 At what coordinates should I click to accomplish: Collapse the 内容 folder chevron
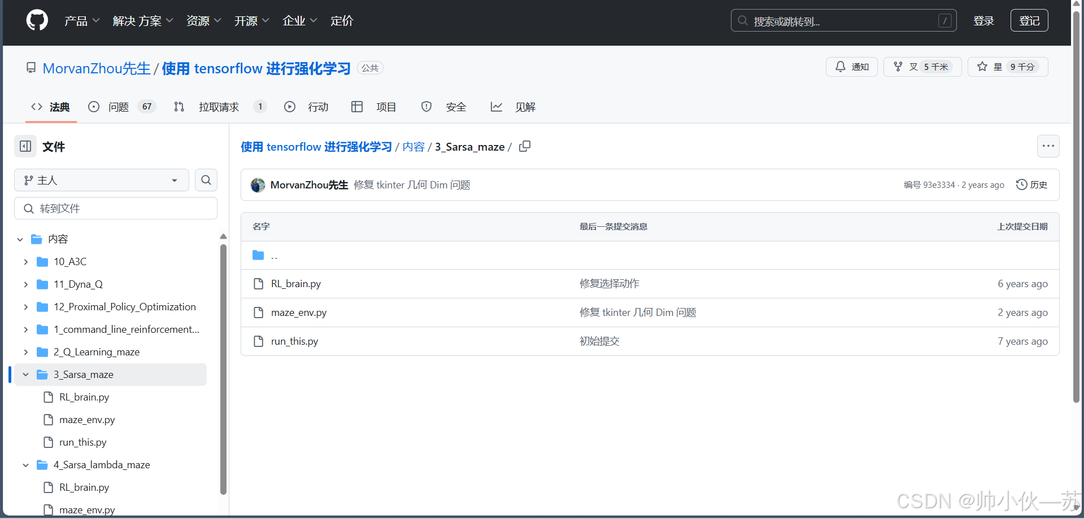[20, 239]
